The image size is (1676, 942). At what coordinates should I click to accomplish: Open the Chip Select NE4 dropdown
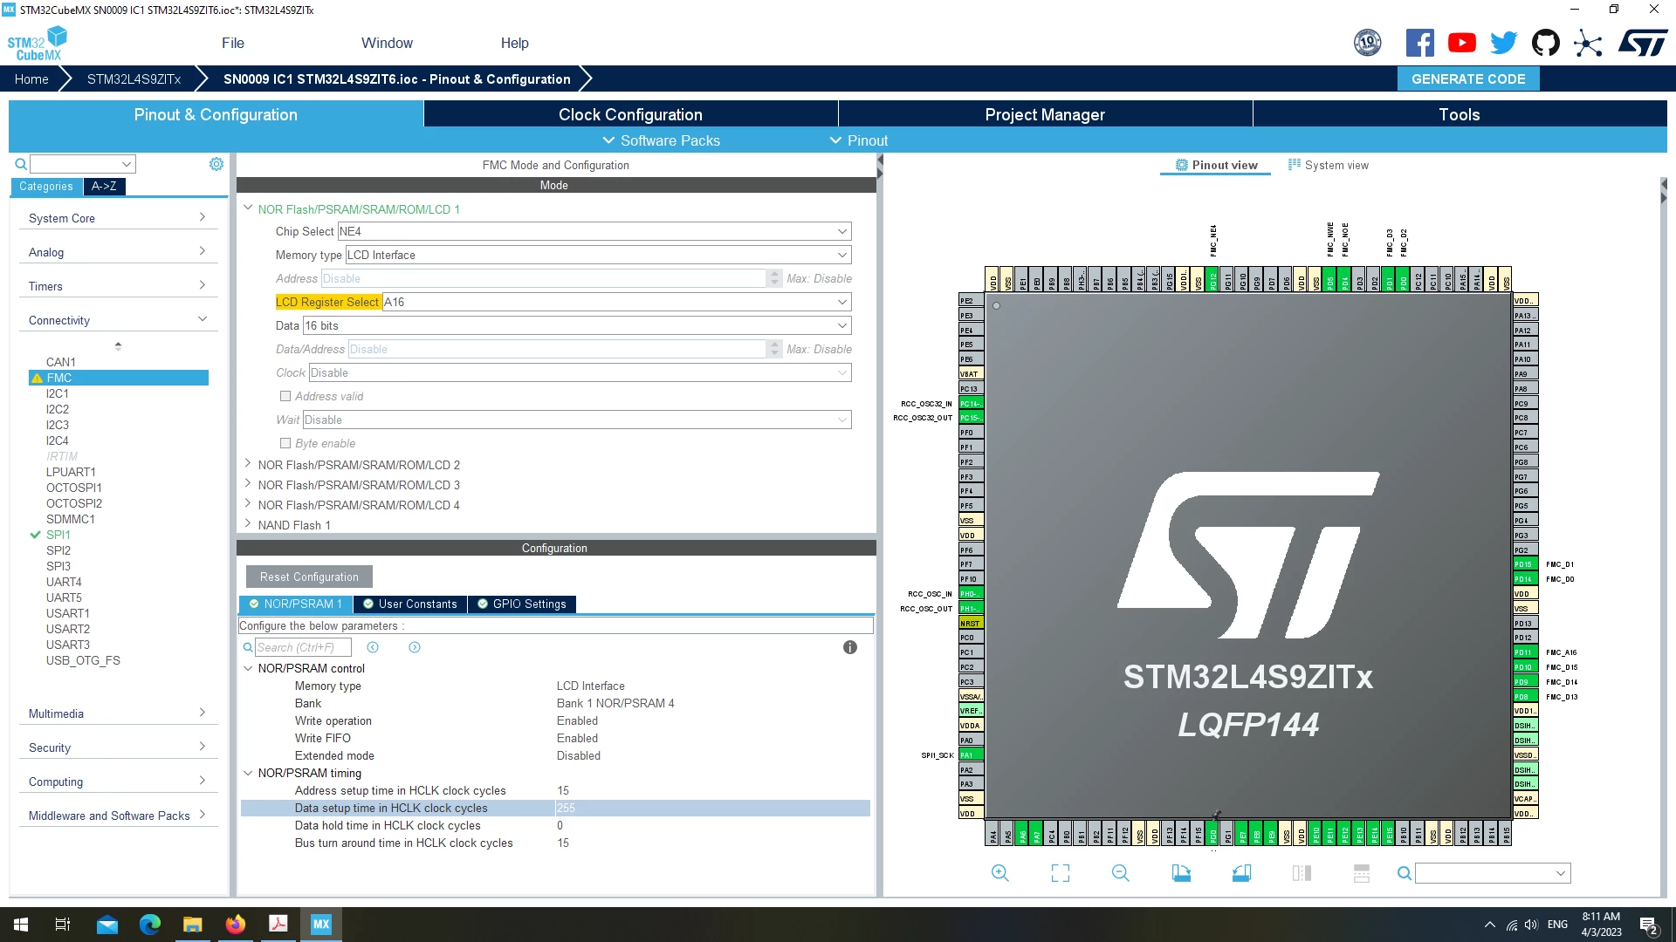coord(594,231)
